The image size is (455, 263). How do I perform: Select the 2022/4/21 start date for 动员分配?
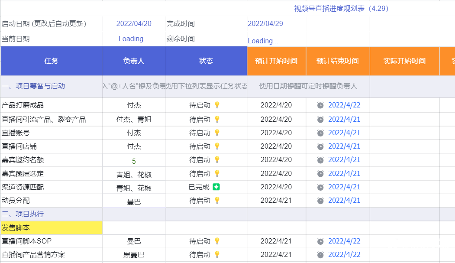tap(276, 200)
